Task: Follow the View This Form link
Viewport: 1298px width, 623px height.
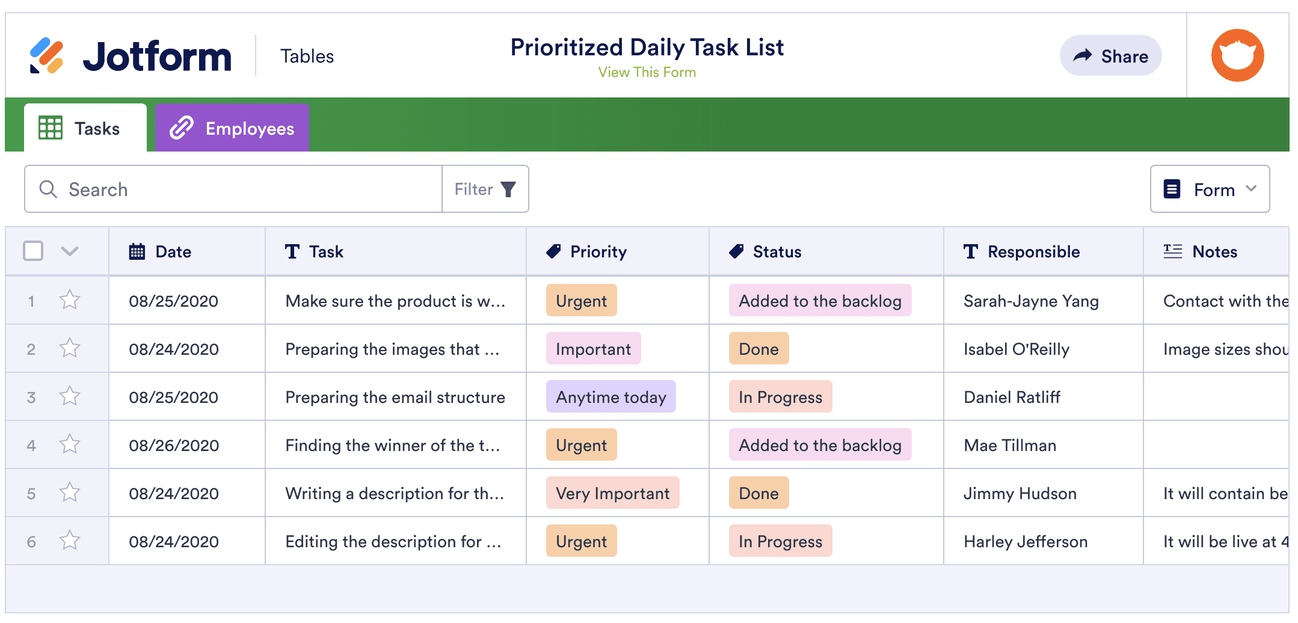Action: tap(647, 72)
